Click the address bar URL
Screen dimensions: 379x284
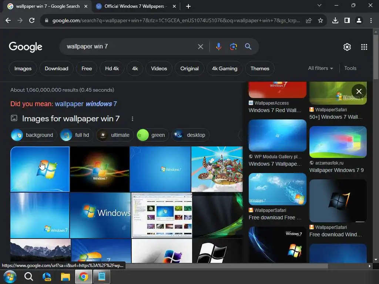pos(176,21)
